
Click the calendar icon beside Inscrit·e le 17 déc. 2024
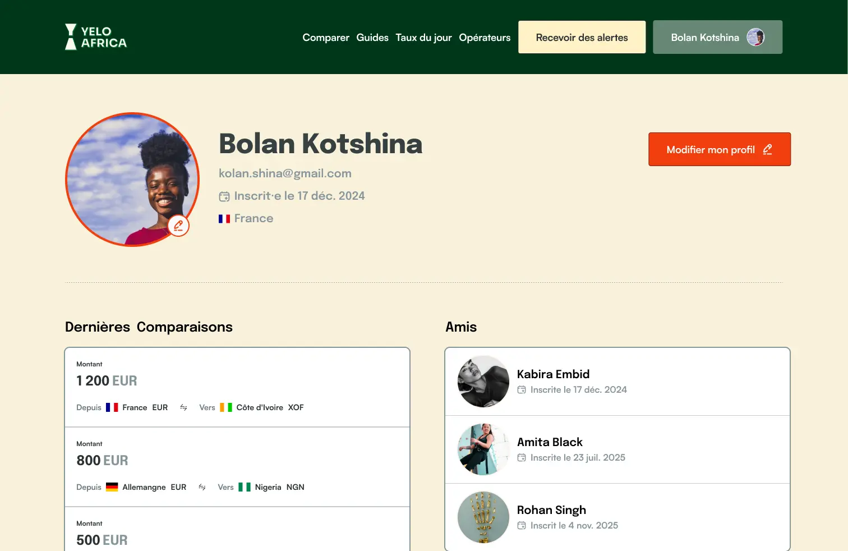pos(224,196)
